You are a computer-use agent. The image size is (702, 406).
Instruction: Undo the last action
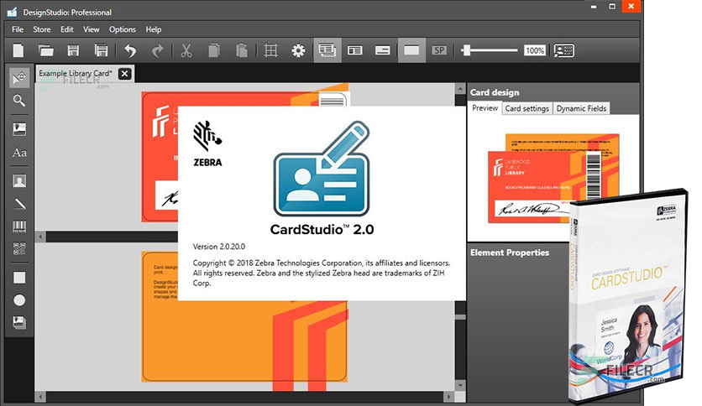coord(130,50)
